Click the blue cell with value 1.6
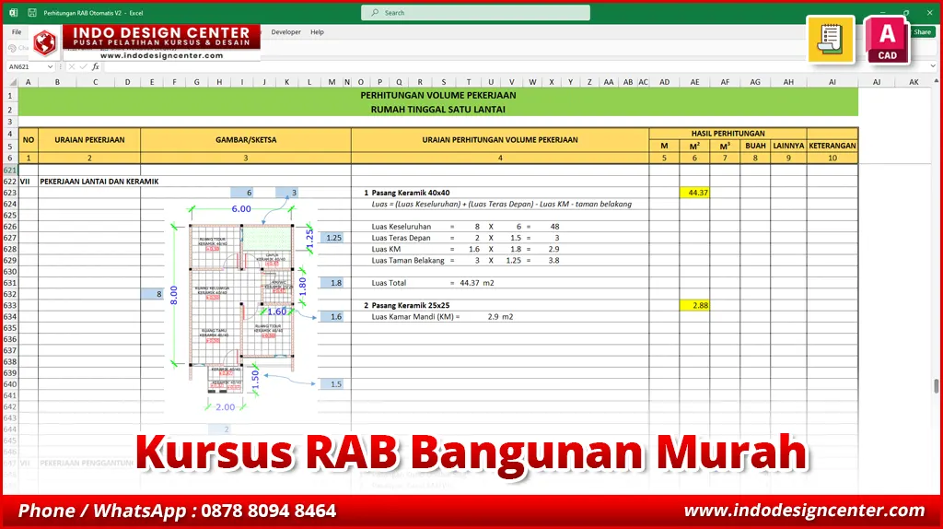This screenshot has width=943, height=529. tap(332, 316)
